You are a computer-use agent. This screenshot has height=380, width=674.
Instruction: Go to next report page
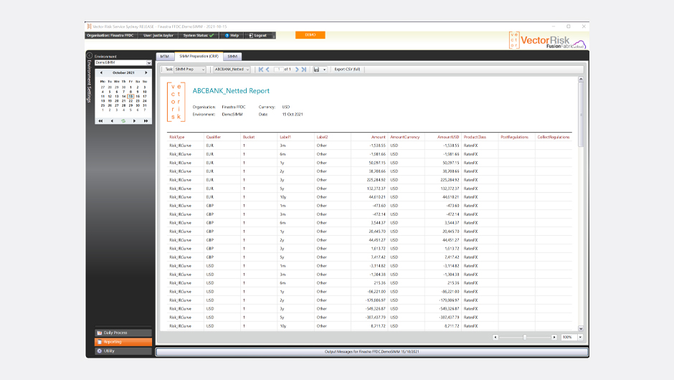pos(297,70)
